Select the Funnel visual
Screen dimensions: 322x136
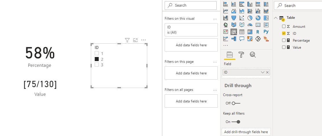tap(234, 18)
